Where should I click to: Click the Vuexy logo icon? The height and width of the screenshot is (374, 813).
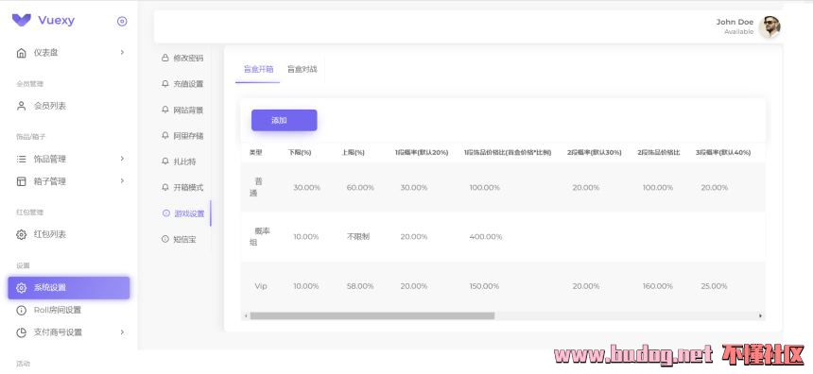pos(21,20)
